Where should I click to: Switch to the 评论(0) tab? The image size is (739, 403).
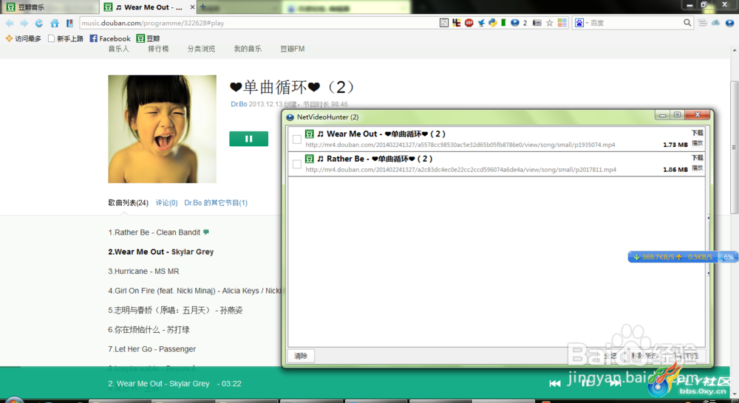click(x=166, y=202)
